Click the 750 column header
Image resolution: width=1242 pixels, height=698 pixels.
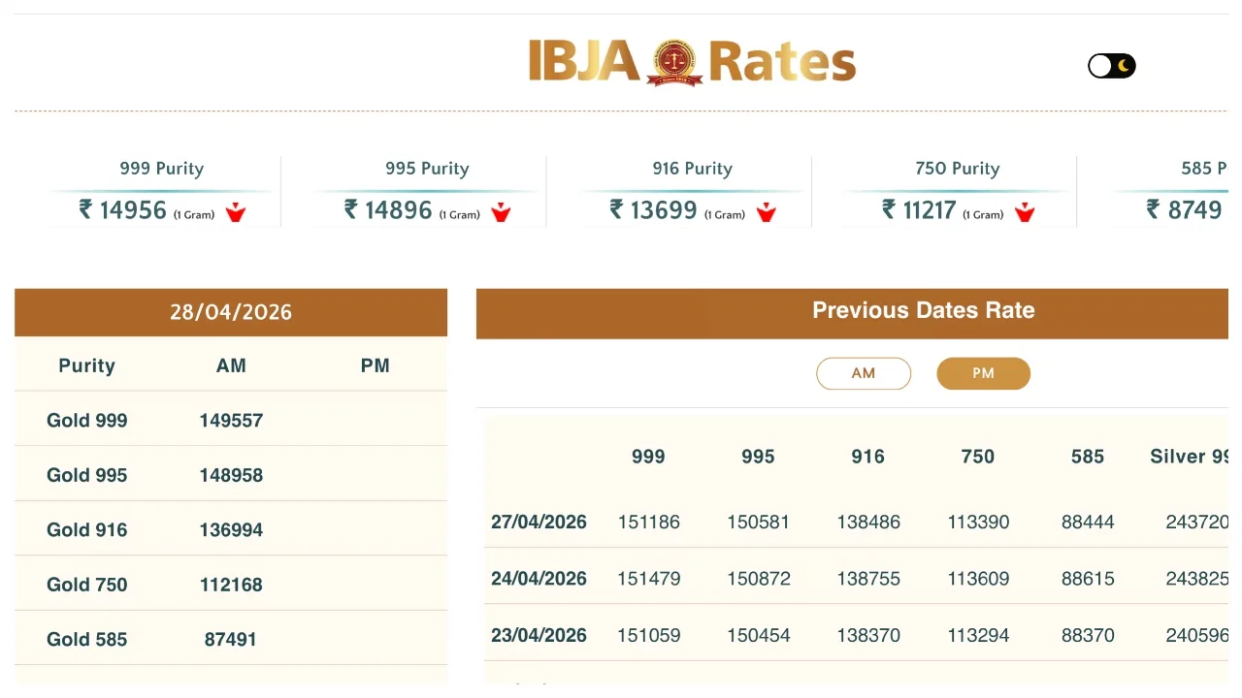(978, 457)
